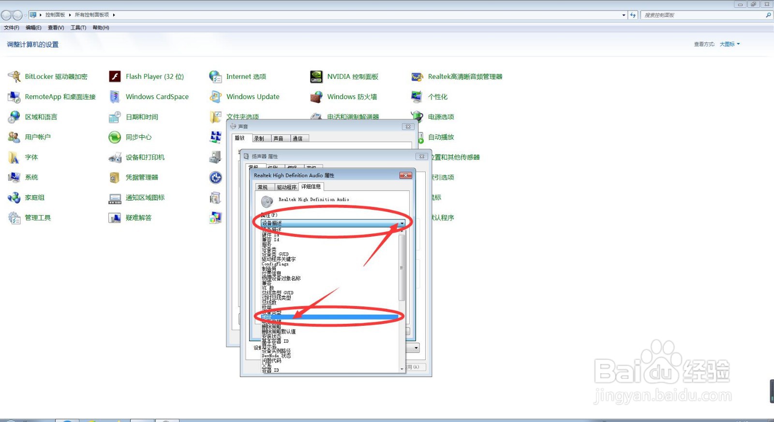
Task: Close the 扬声器 属性 dialog
Action: [421, 157]
